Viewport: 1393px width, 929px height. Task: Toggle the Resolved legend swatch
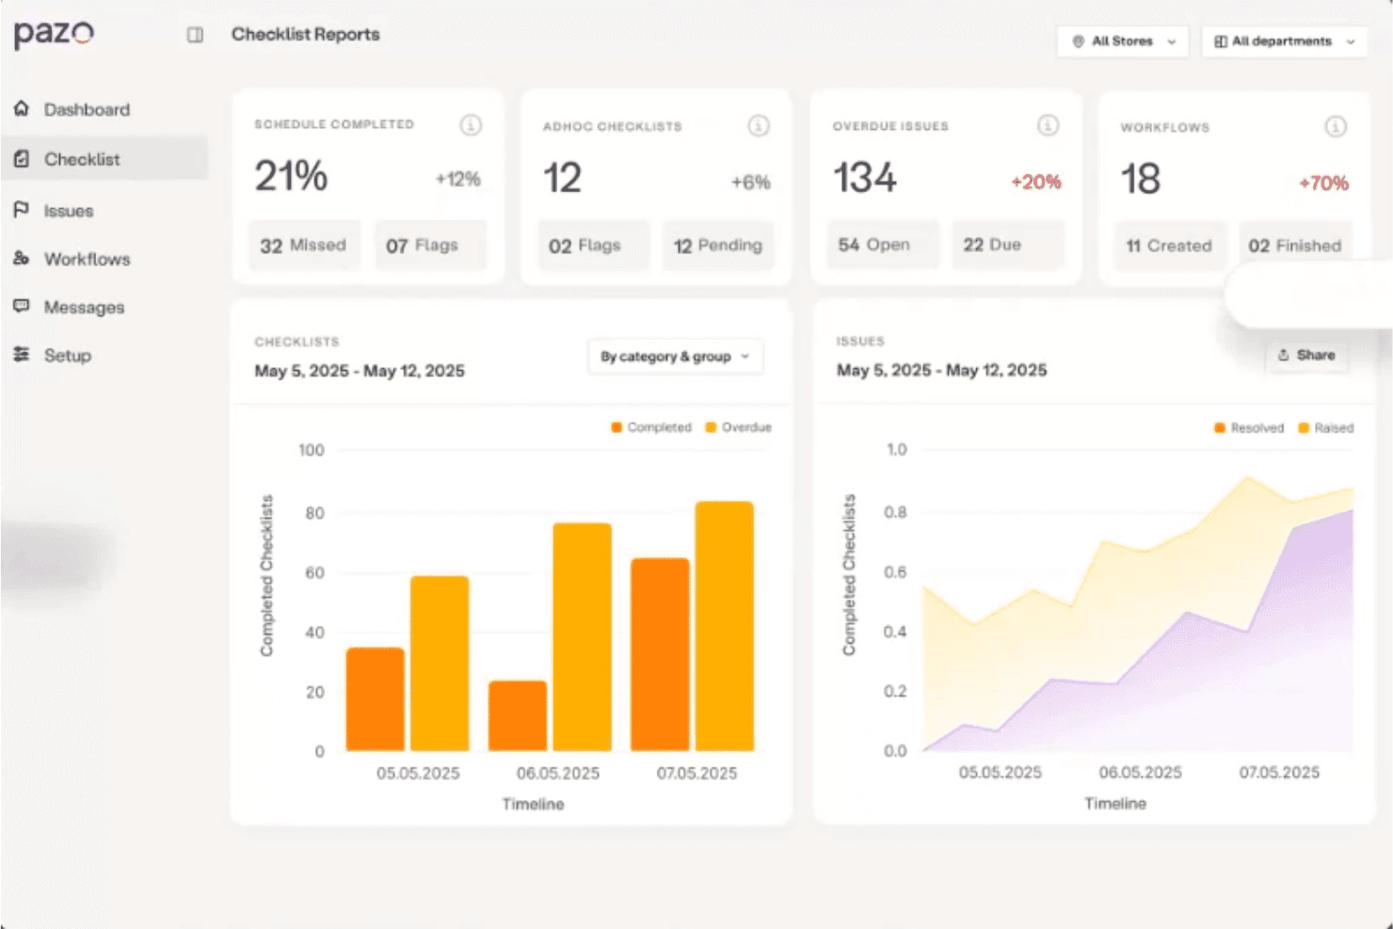pos(1220,428)
